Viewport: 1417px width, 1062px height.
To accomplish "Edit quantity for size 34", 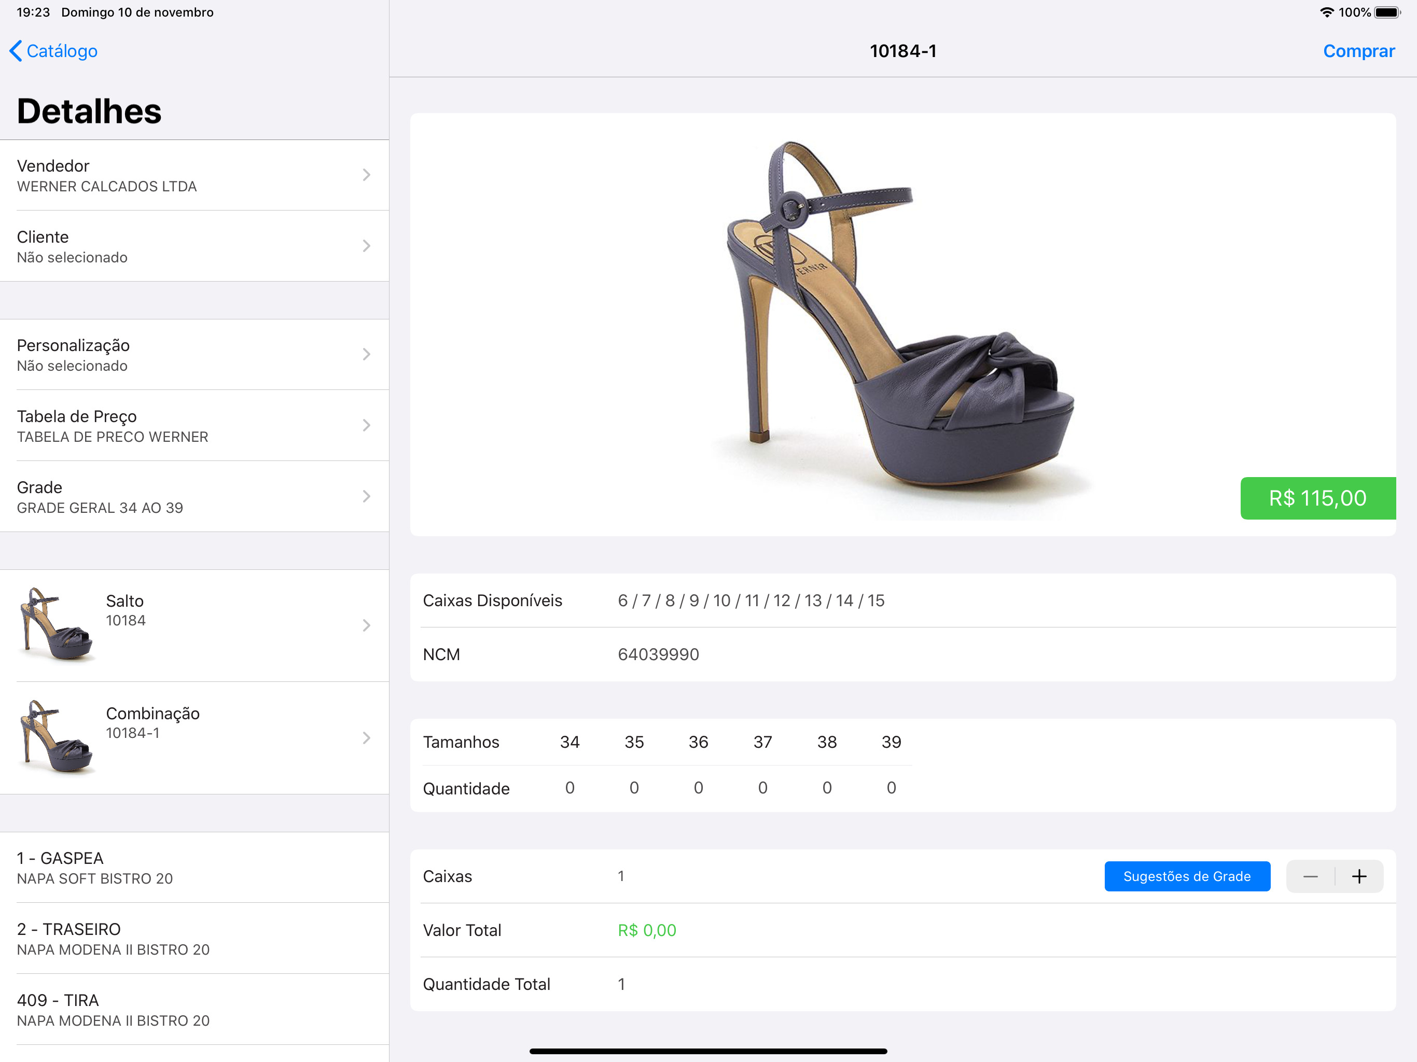I will click(x=569, y=787).
